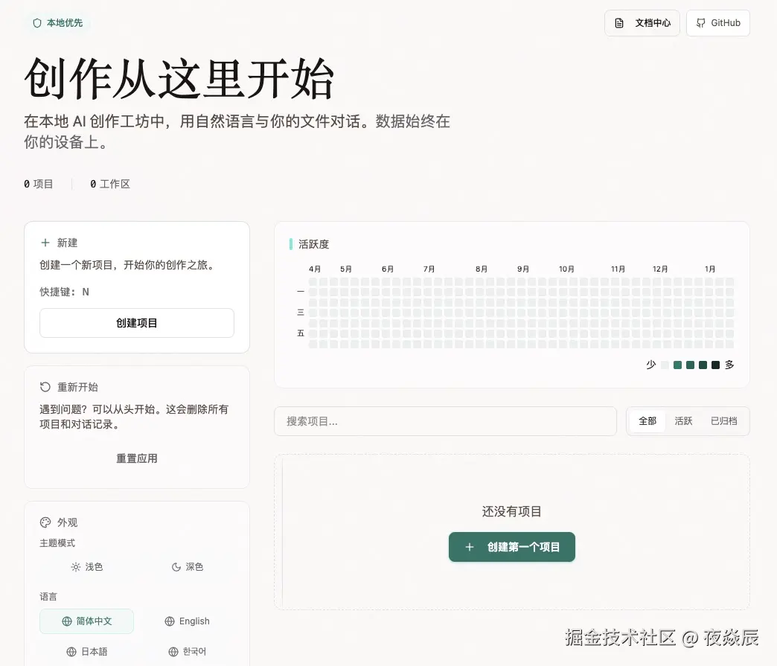Click the 创建项目 button
777x666 pixels.
coord(137,323)
